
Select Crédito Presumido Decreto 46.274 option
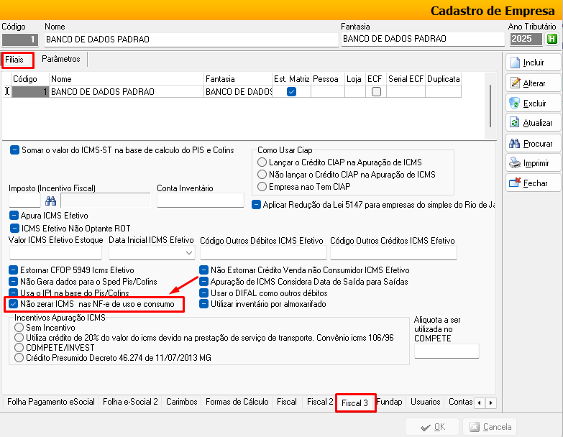point(19,357)
